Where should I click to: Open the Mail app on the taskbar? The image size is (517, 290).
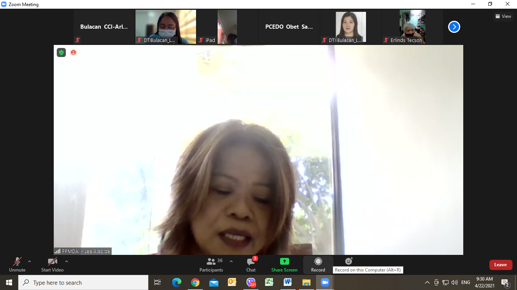tap(214, 282)
